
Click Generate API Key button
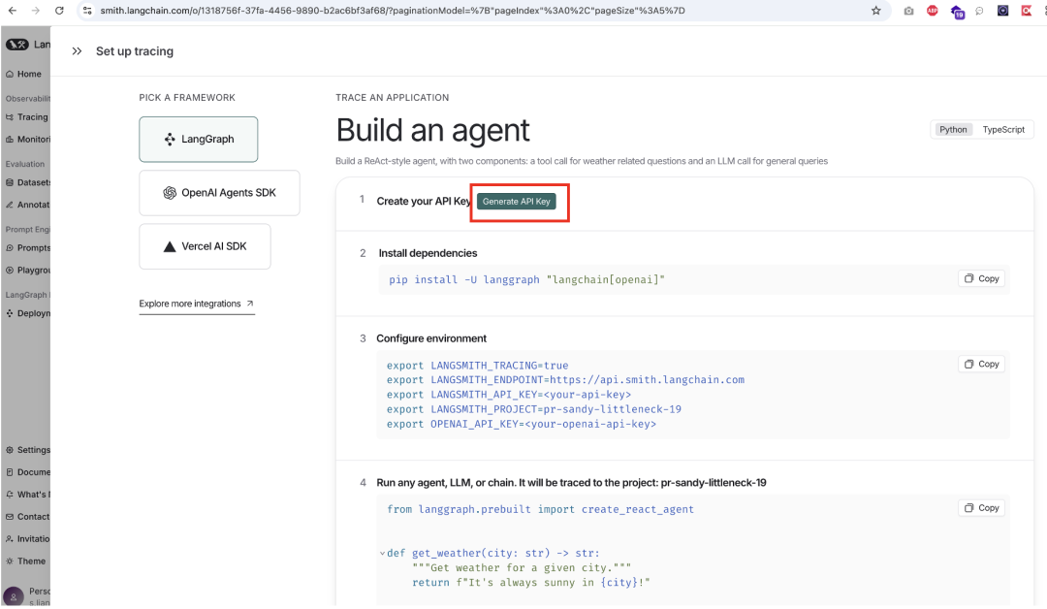pos(516,201)
